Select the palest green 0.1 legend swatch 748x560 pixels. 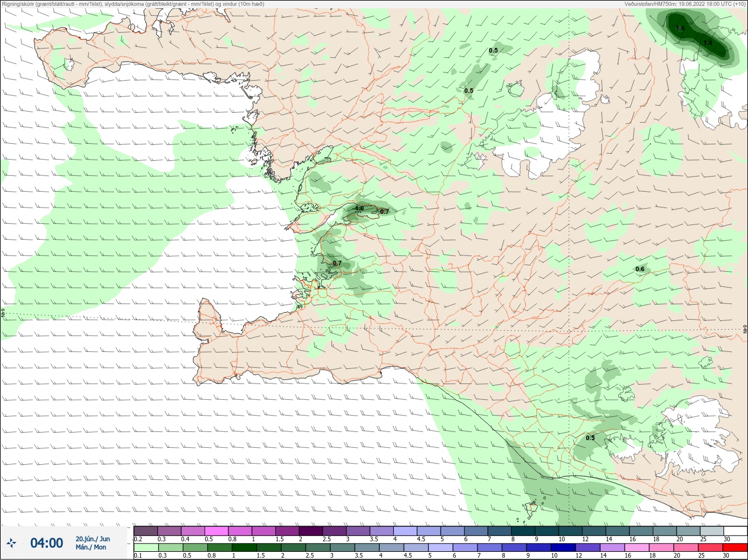[x=146, y=548]
